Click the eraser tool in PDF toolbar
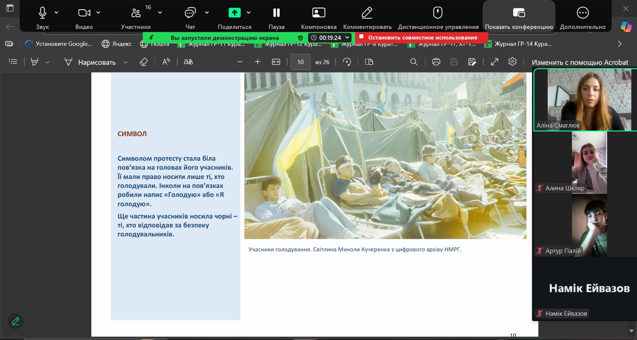637x340 pixels. click(x=144, y=62)
